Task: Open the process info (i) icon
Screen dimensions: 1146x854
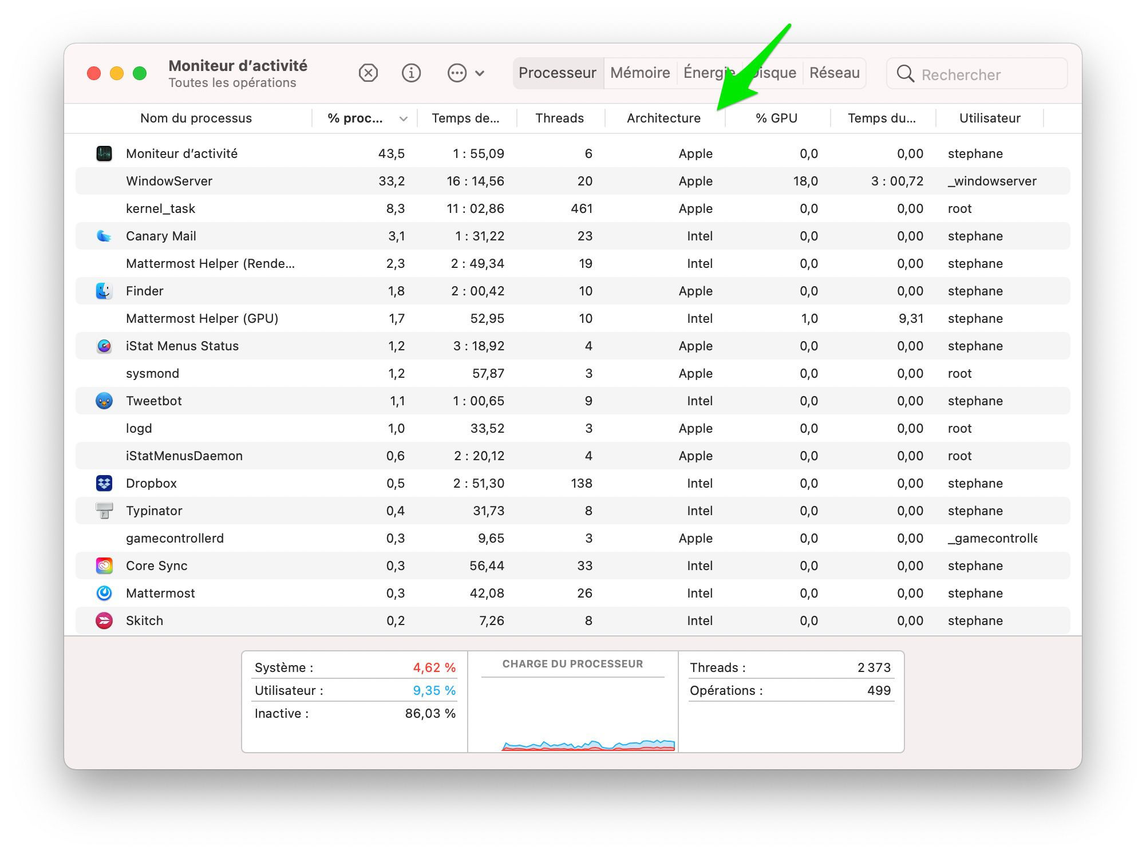Action: point(411,73)
